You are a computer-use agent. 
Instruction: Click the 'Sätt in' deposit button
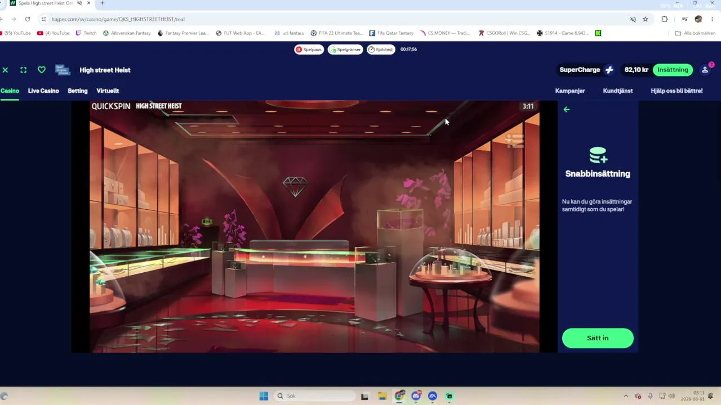tap(598, 338)
